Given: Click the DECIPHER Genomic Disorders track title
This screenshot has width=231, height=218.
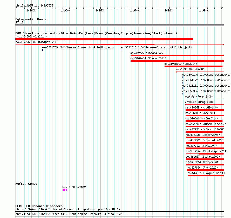Looking at the screenshot, I should pyautogui.click(x=39, y=206).
